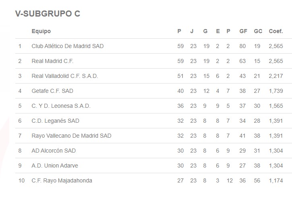Select A.D. Union Adarve team name

pos(54,166)
